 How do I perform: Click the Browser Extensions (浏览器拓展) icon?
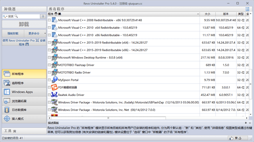(x=7, y=101)
